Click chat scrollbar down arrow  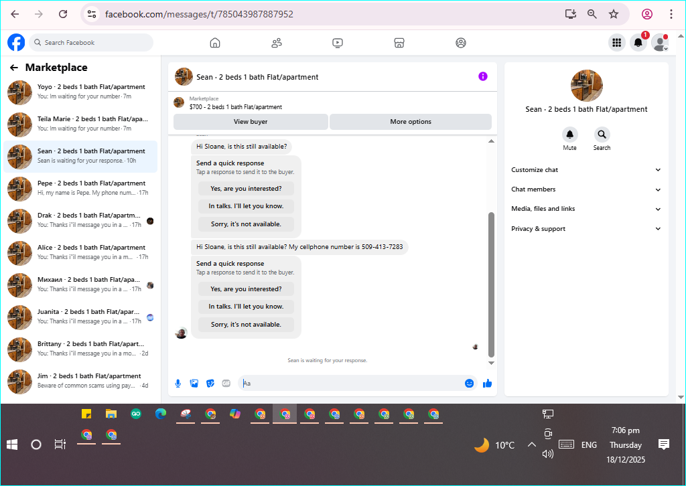click(491, 363)
